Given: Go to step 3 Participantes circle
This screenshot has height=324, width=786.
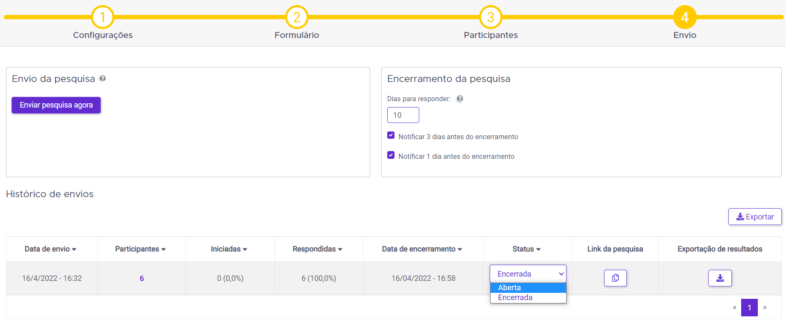Looking at the screenshot, I should coord(491,17).
